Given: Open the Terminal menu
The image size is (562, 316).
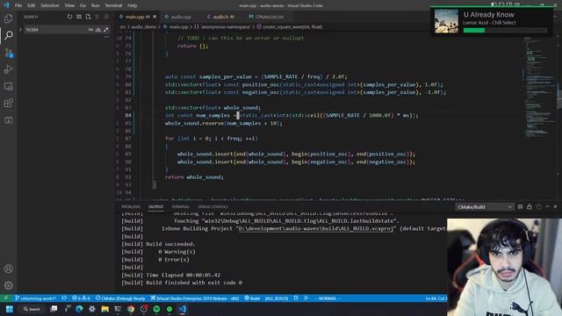Looking at the screenshot, I should pos(113,5).
